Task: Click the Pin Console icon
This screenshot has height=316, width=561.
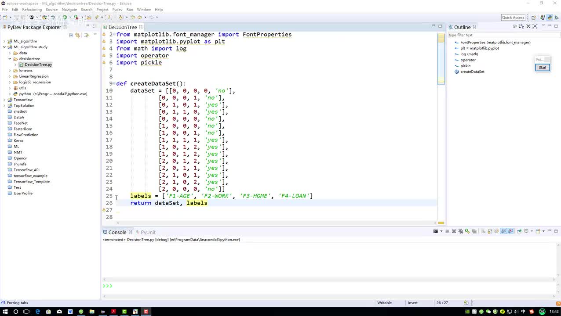Action: 519,231
